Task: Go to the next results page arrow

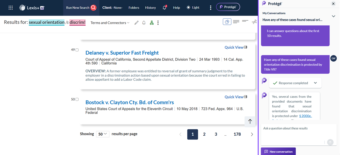Action: [252, 134]
